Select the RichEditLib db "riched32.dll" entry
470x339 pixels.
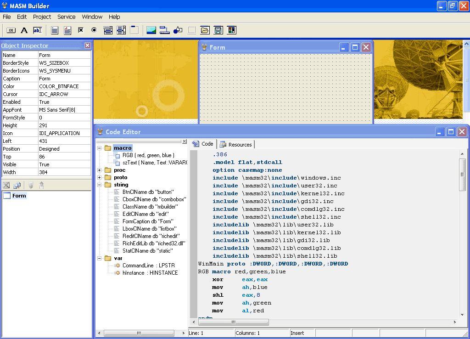pos(154,243)
